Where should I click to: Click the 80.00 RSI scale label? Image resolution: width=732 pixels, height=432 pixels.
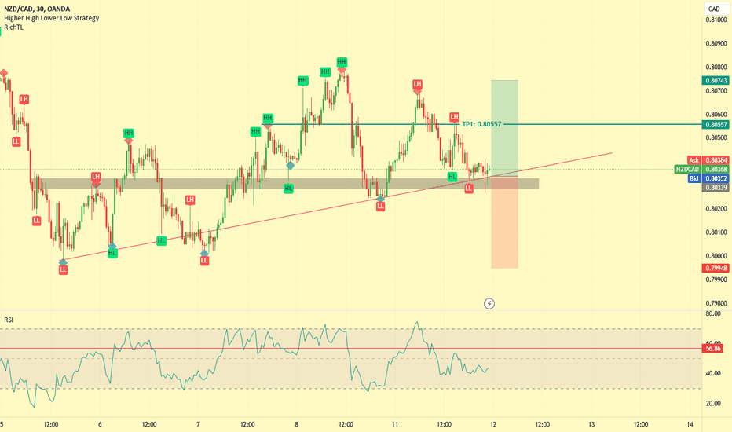[713, 313]
